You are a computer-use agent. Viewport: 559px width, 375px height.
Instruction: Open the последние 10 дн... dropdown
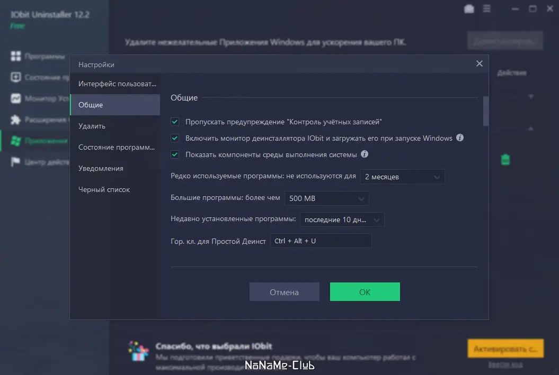tap(342, 220)
